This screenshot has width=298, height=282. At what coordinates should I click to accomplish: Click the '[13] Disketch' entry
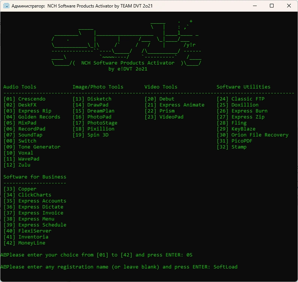[x=92, y=99]
